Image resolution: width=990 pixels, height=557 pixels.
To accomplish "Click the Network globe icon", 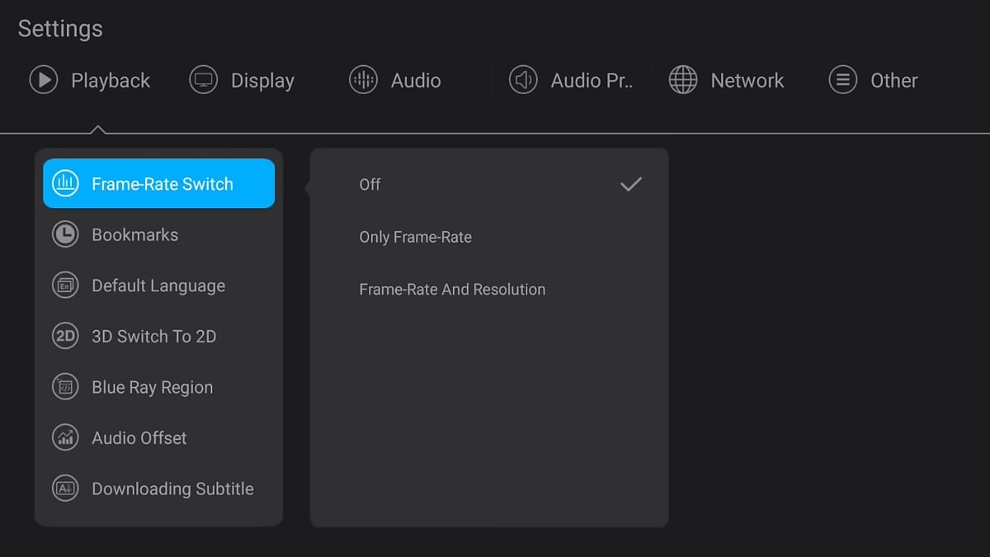I will click(x=683, y=80).
